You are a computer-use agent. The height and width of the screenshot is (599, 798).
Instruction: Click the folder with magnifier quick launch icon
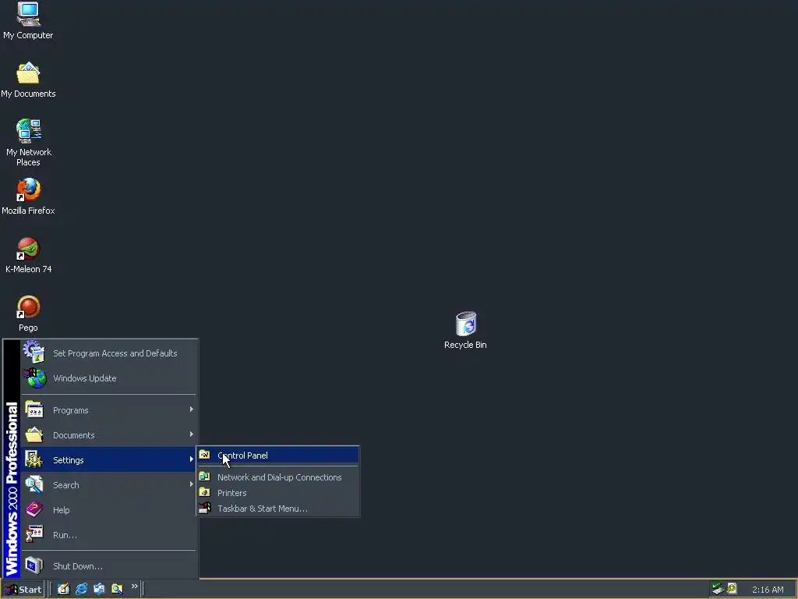[117, 589]
